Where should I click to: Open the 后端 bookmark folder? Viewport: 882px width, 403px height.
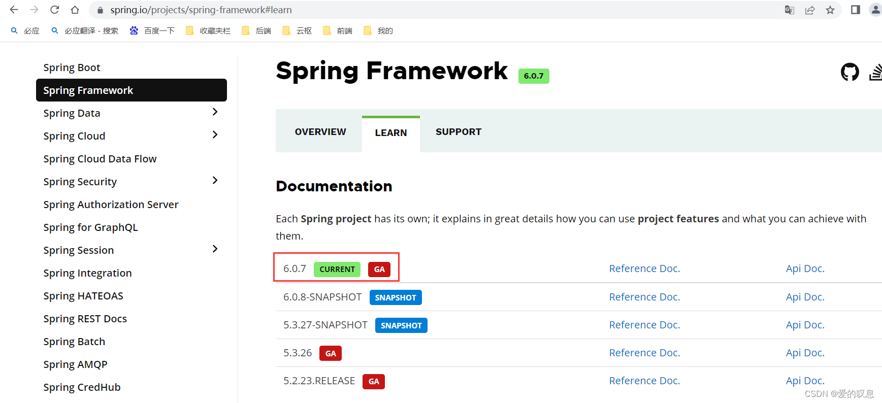pos(256,31)
